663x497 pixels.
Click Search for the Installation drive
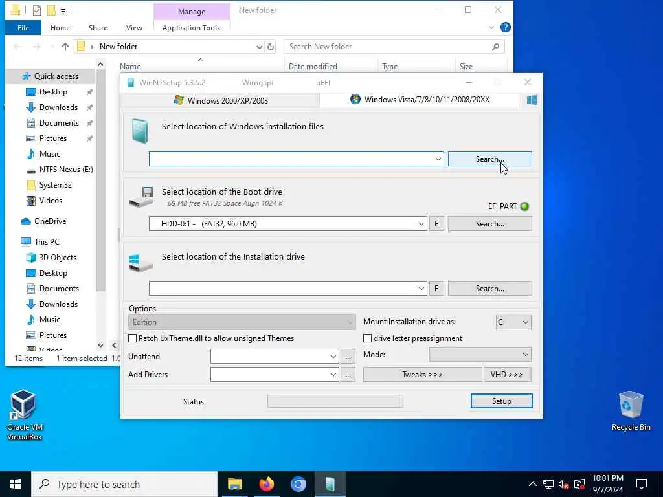click(489, 288)
